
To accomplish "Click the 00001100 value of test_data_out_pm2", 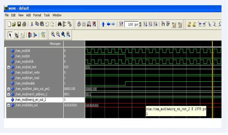I will click(x=70, y=89).
